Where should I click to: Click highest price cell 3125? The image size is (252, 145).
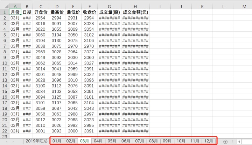(x=57, y=97)
